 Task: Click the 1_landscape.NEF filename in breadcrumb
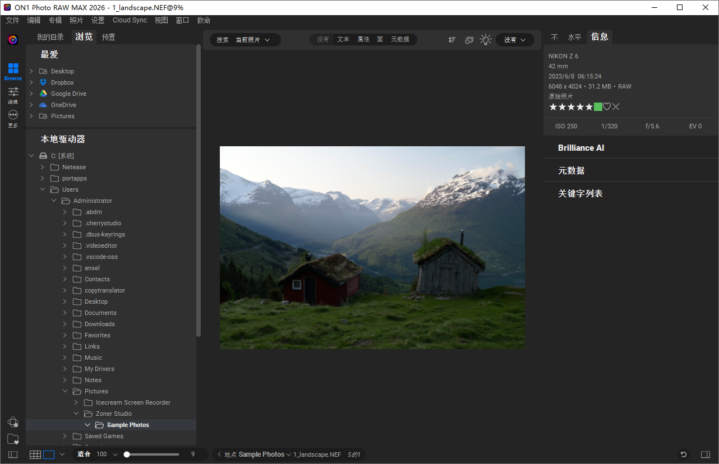(x=317, y=454)
